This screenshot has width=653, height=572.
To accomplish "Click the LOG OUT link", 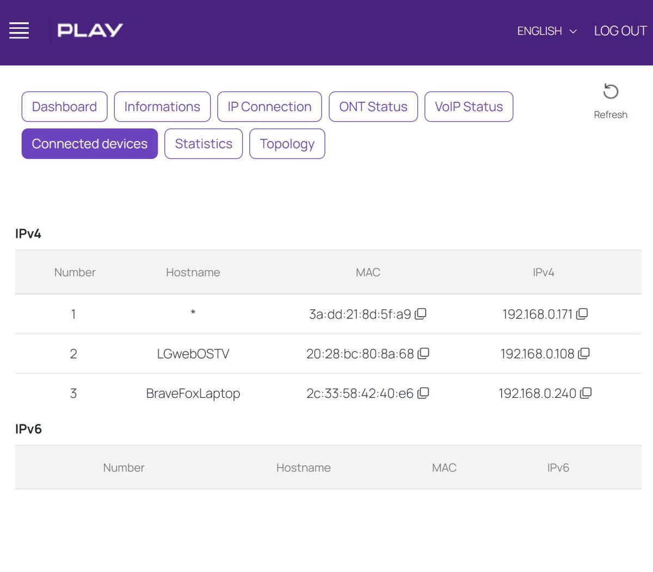I will click(620, 31).
